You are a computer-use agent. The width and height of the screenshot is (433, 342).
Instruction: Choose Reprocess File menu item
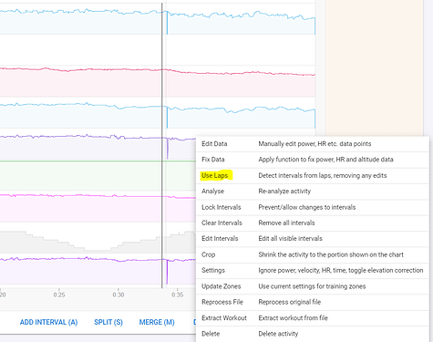coord(313,302)
